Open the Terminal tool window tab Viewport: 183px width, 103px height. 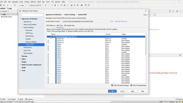point(29,99)
